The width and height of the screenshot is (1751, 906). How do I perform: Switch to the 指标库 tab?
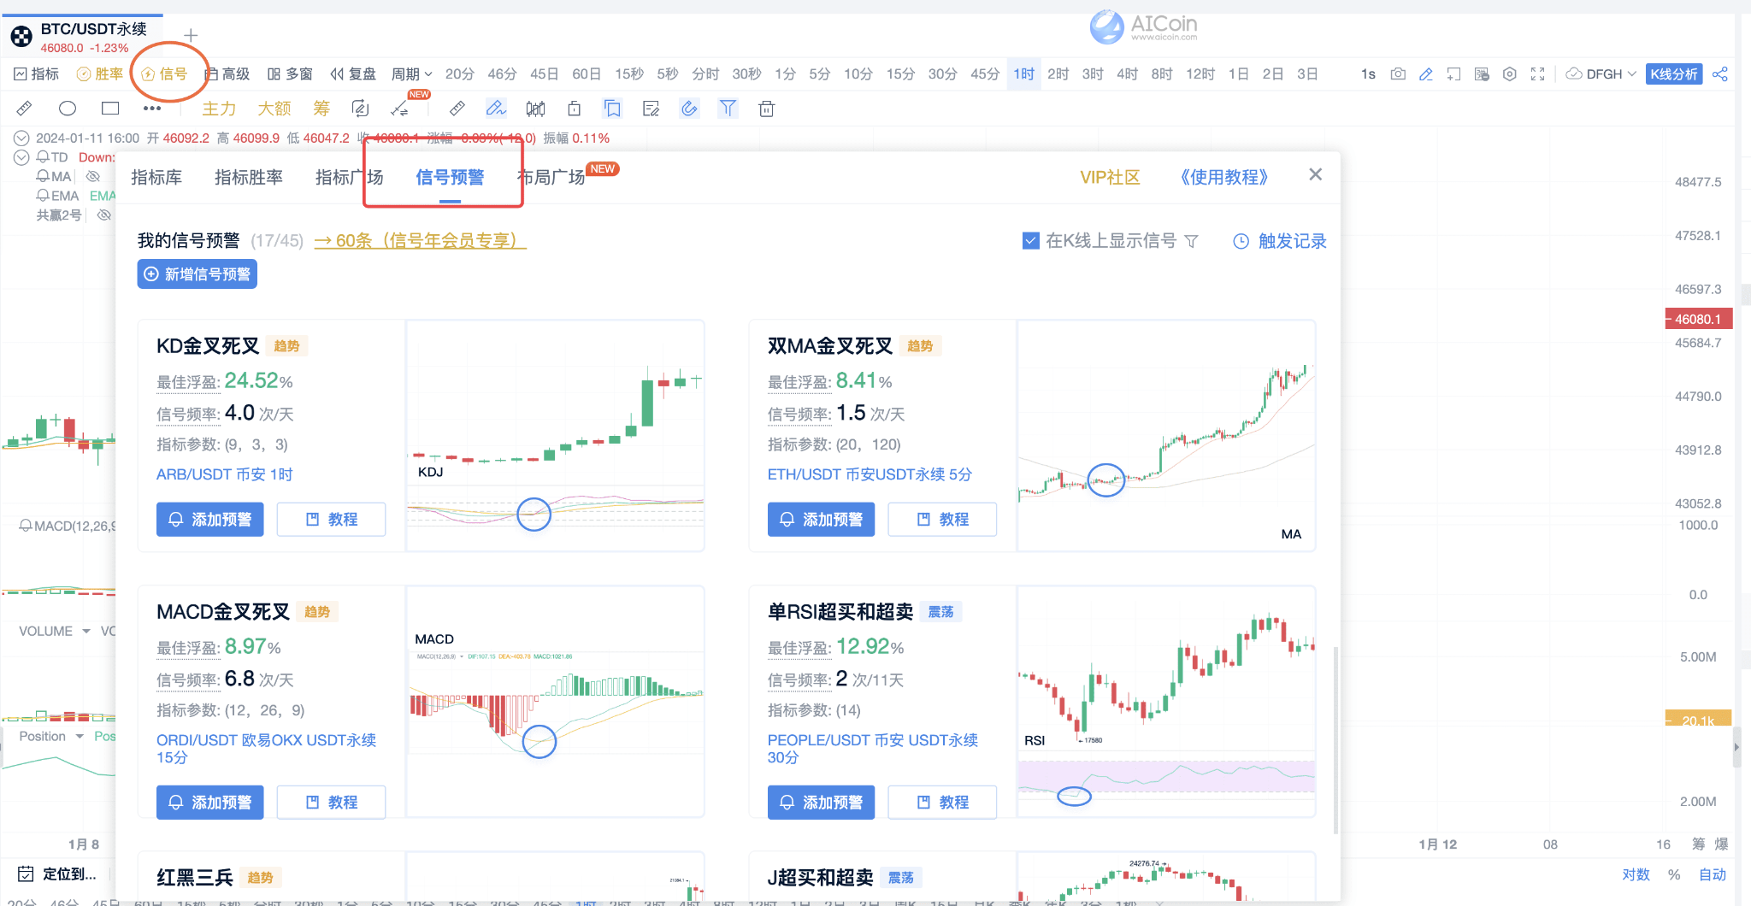pos(156,177)
